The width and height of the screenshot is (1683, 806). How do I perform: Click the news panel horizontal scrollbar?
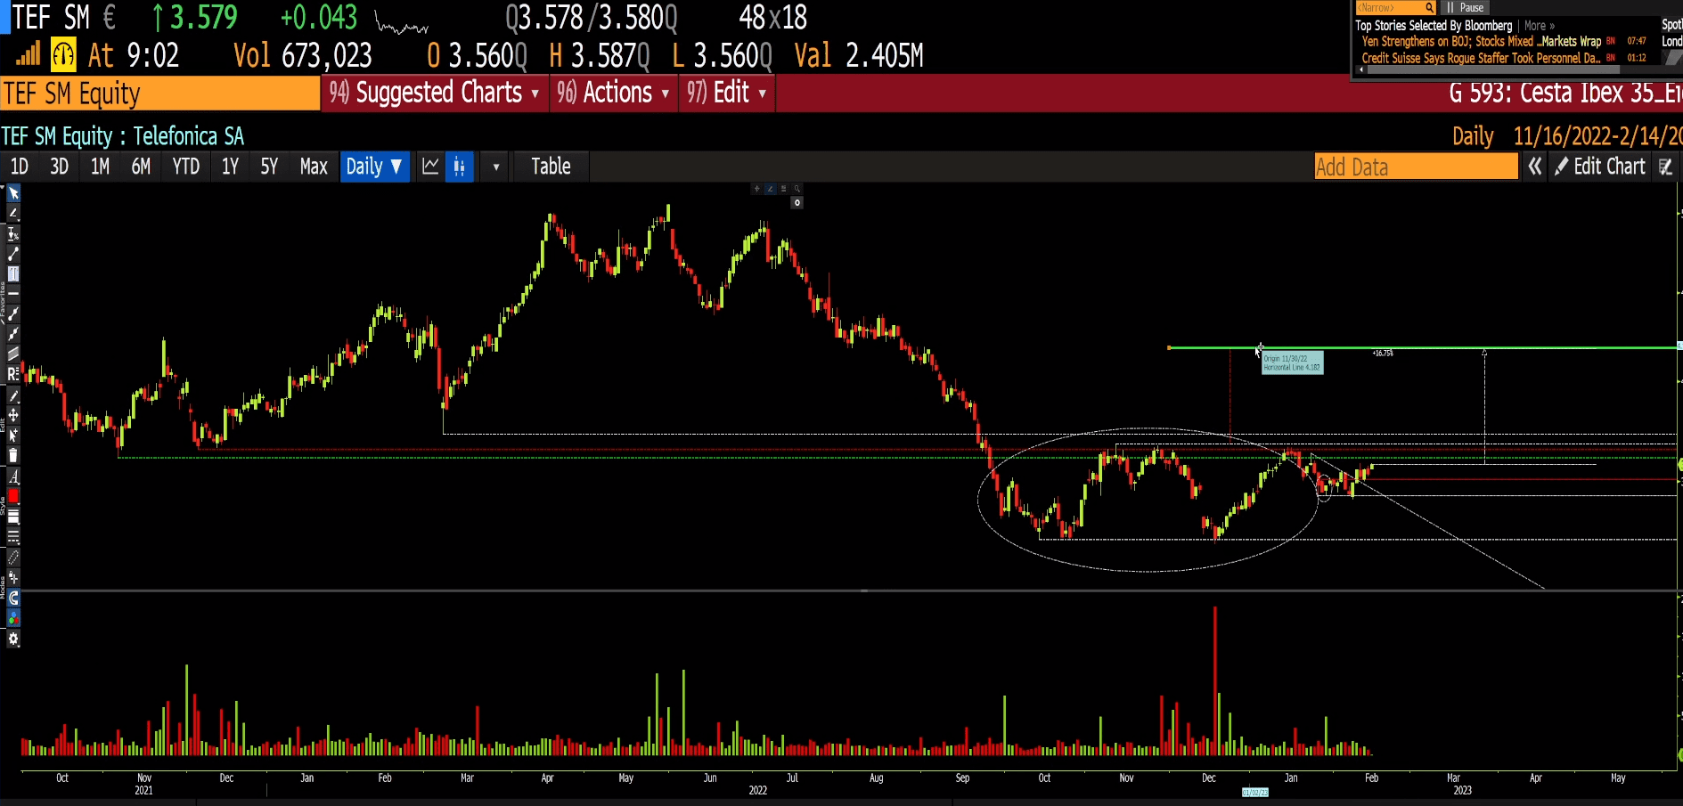tap(1493, 69)
